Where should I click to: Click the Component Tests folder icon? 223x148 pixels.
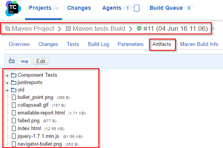(14, 75)
